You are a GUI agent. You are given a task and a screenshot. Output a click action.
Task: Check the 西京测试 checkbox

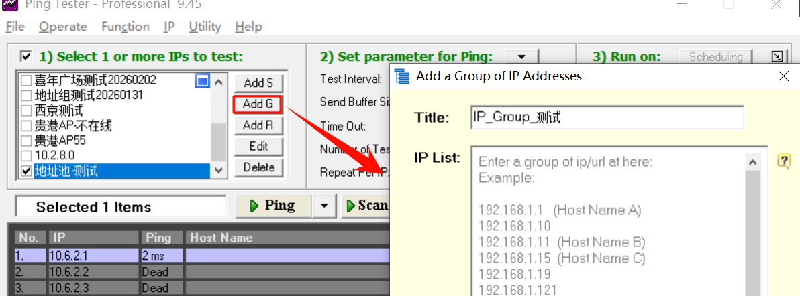pyautogui.click(x=26, y=110)
